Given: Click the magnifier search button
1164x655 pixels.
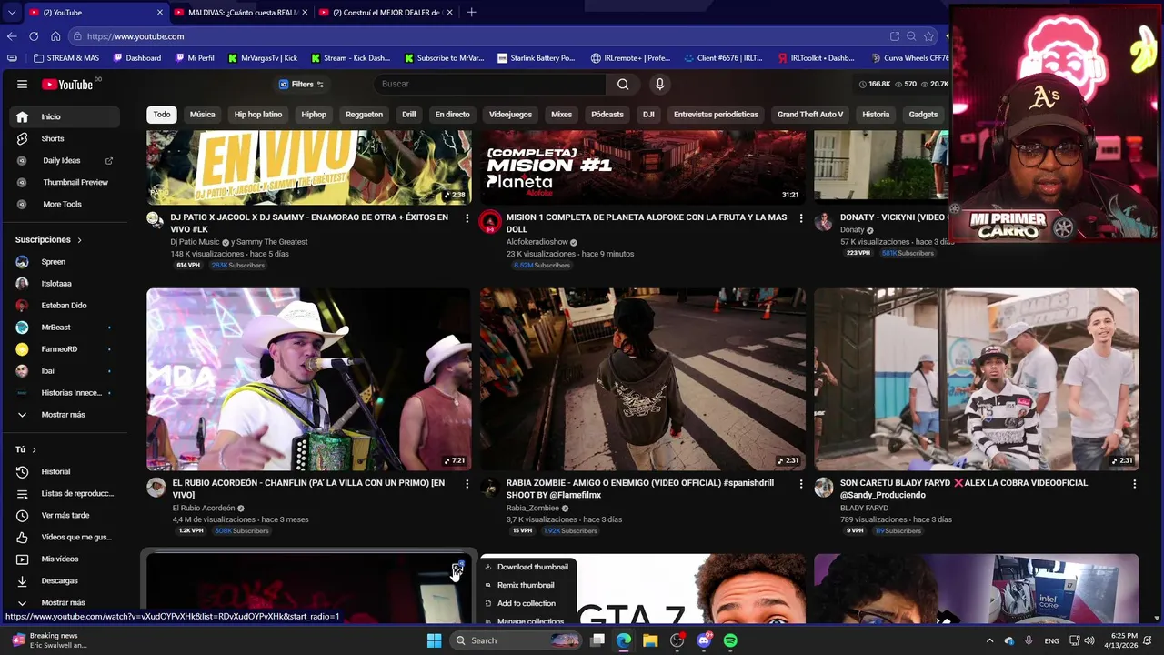Looking at the screenshot, I should (x=623, y=85).
